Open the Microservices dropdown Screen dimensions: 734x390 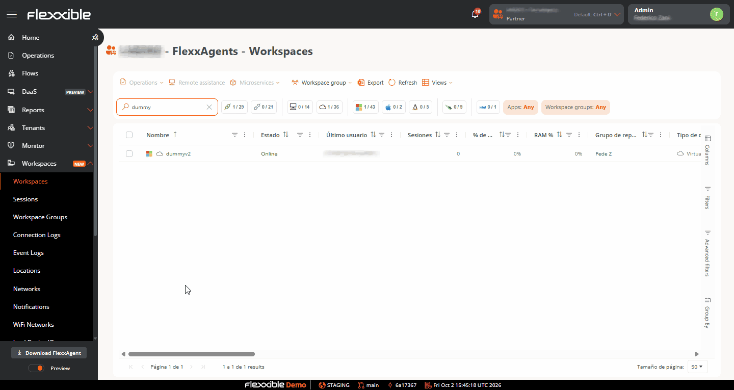(x=254, y=83)
